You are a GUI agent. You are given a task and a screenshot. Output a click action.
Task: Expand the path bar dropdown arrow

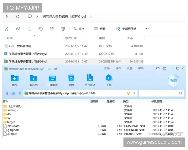pos(134,93)
